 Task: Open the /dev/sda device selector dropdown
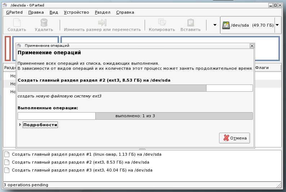pos(277,25)
